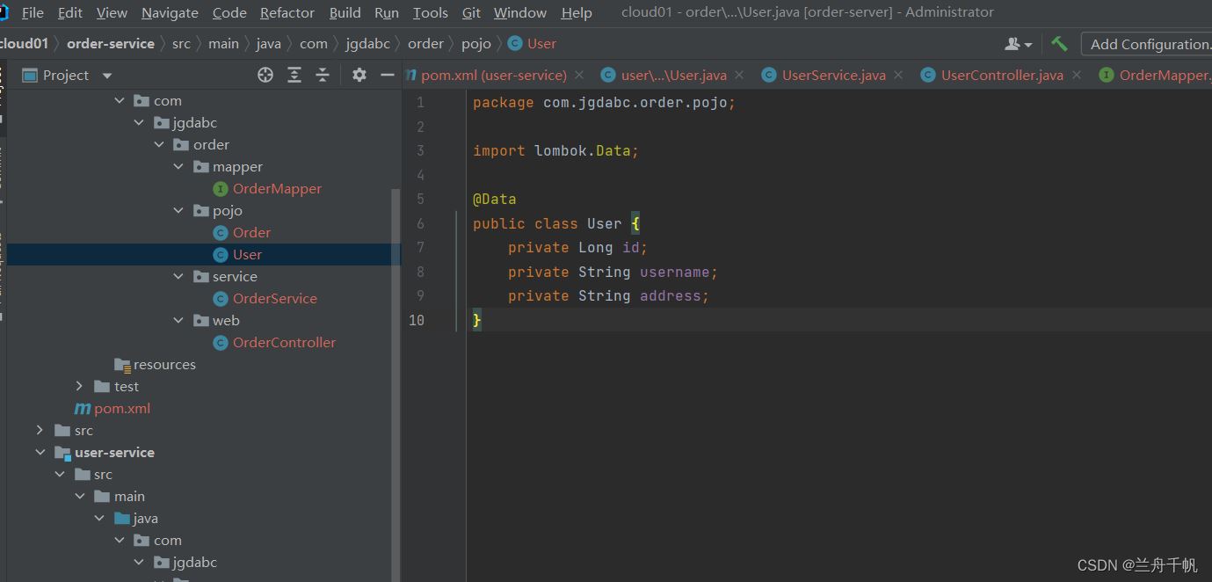This screenshot has height=582, width=1212.
Task: Open Project panel settings gear
Action: point(359,75)
